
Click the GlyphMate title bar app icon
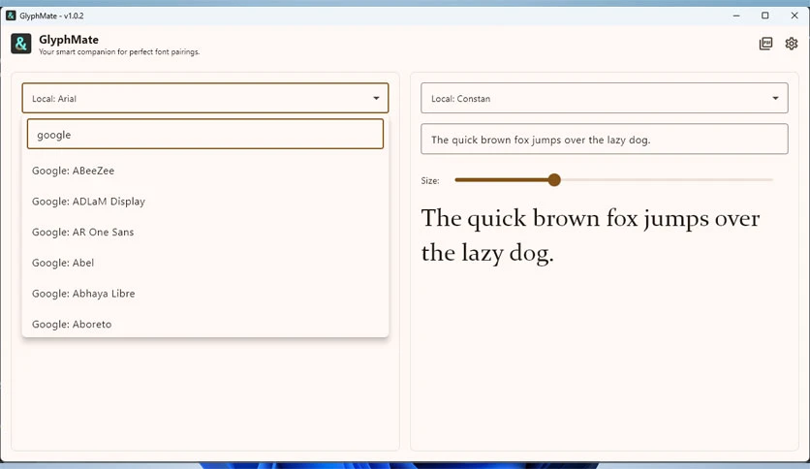11,16
